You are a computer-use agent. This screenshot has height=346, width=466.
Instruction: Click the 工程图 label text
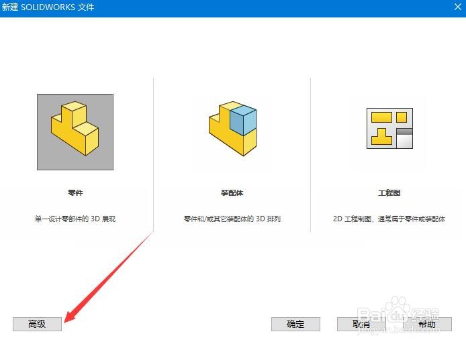[x=389, y=193]
